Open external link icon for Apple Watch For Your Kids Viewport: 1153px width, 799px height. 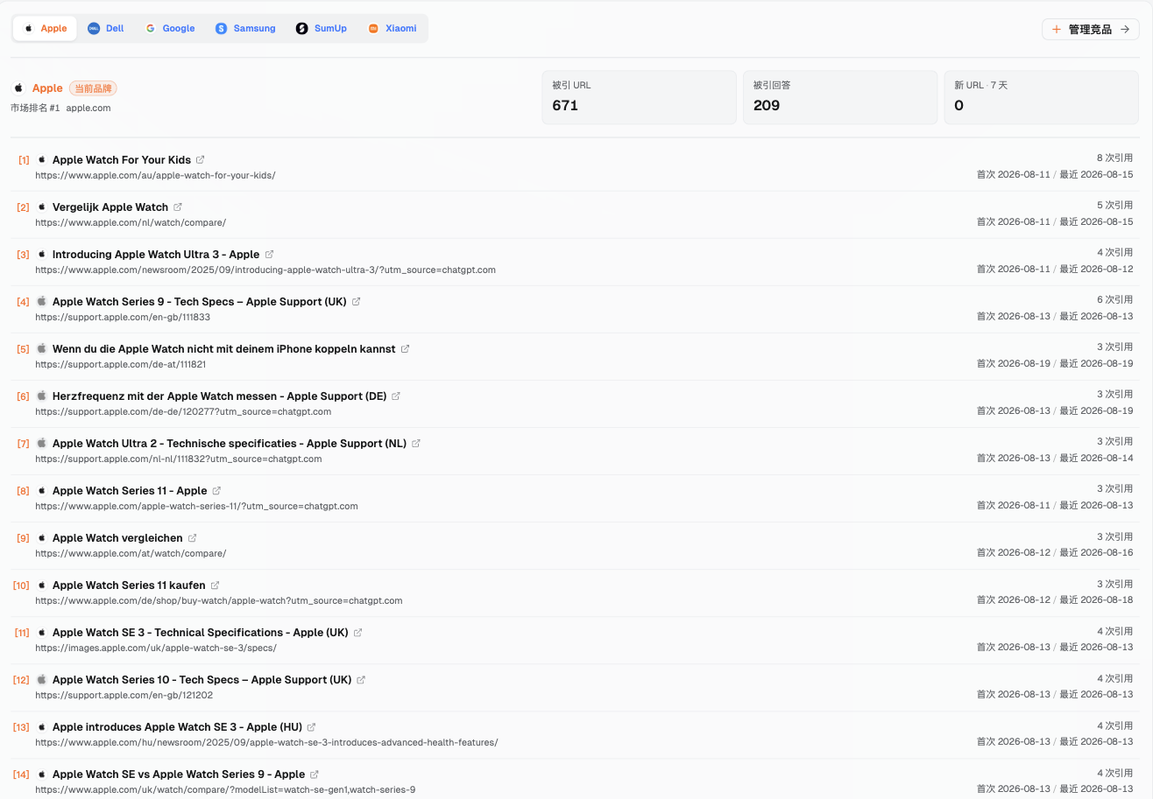point(201,159)
